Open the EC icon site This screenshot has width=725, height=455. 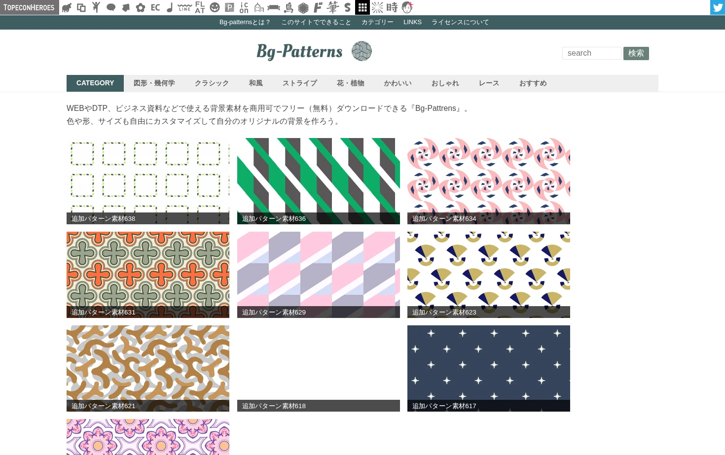[155, 7]
